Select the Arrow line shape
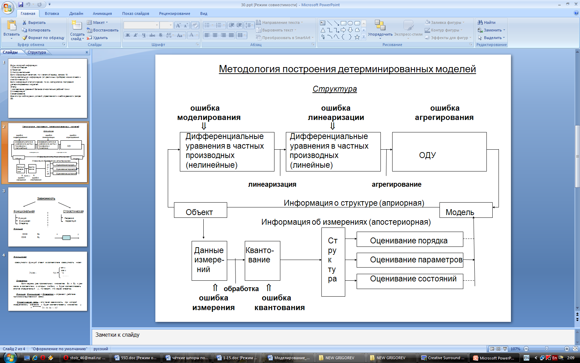Image resolution: width=580 pixels, height=363 pixels. click(x=337, y=23)
